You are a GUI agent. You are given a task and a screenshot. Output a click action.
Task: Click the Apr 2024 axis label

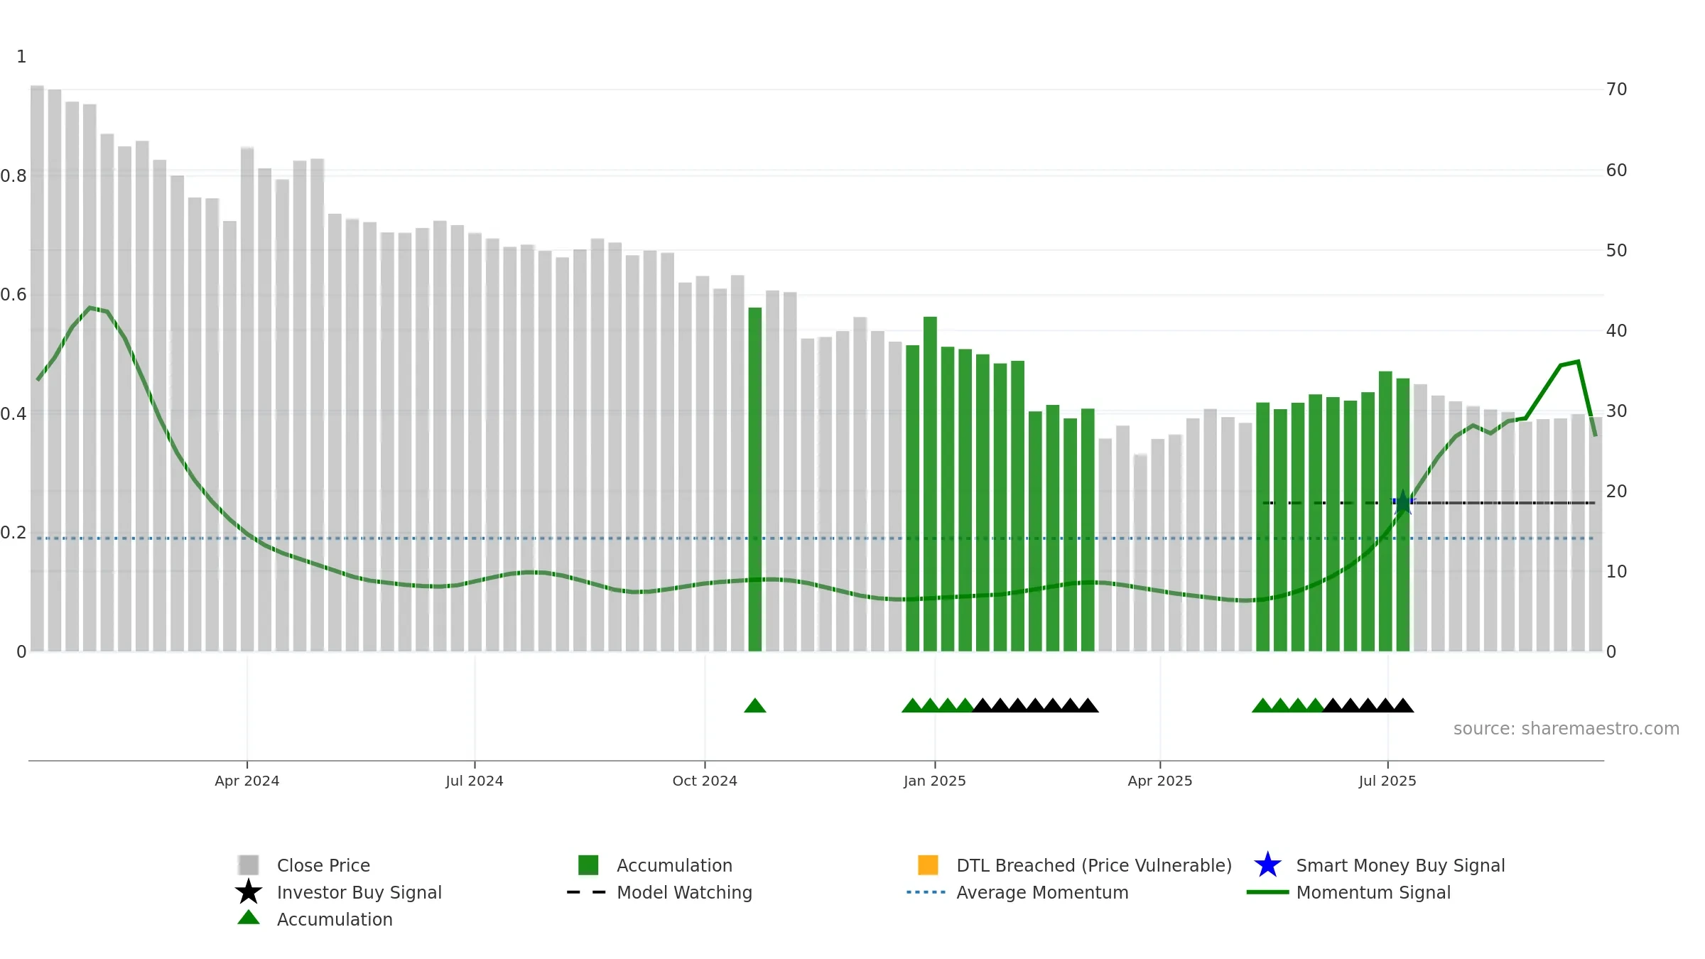247,781
